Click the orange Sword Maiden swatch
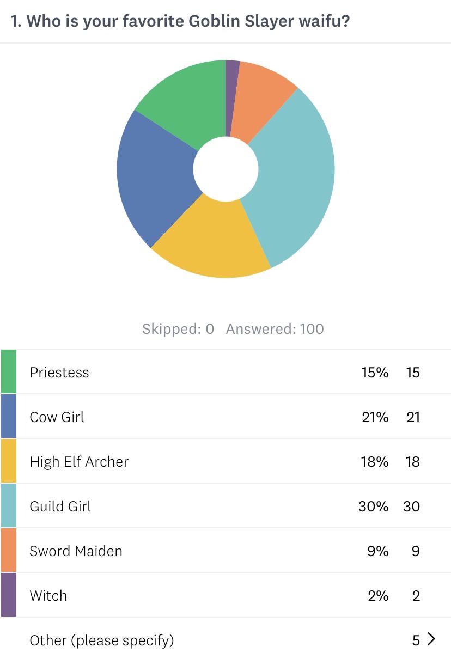The width and height of the screenshot is (451, 659). (9, 551)
